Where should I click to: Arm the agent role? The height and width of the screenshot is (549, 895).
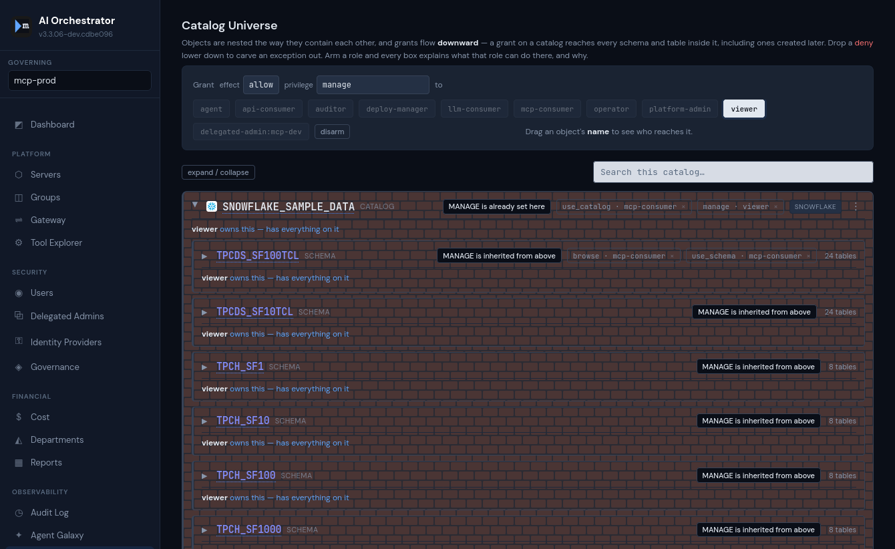click(x=211, y=109)
